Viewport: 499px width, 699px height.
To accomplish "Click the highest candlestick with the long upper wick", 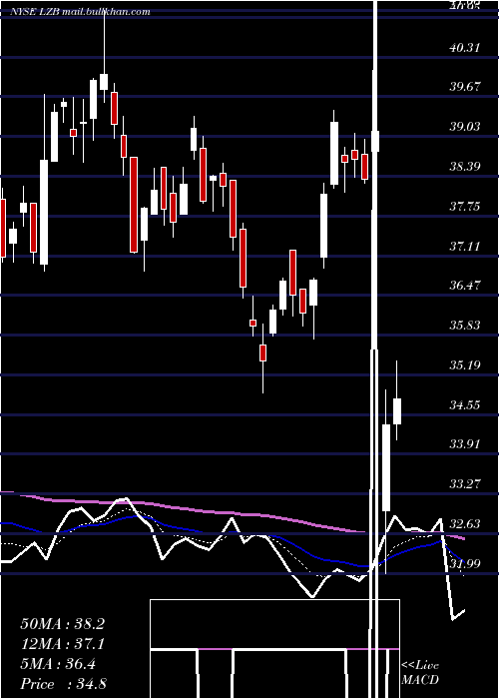I will pos(104,82).
